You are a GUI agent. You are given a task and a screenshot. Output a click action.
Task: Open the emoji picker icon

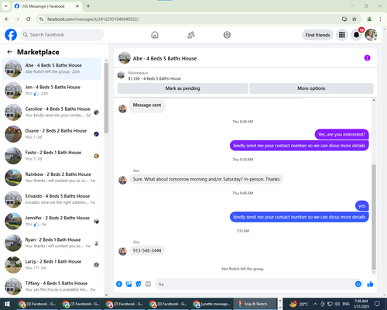pyautogui.click(x=358, y=284)
